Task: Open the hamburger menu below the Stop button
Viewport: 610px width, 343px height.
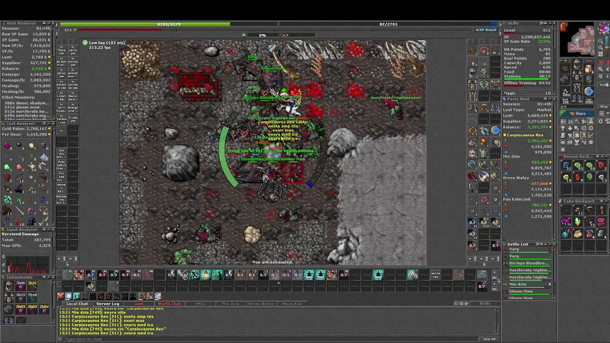Action: pyautogui.click(x=601, y=113)
